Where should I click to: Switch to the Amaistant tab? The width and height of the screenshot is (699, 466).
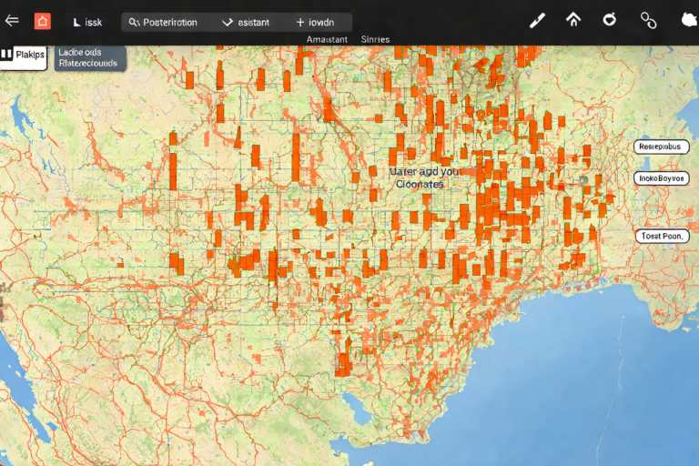(328, 39)
